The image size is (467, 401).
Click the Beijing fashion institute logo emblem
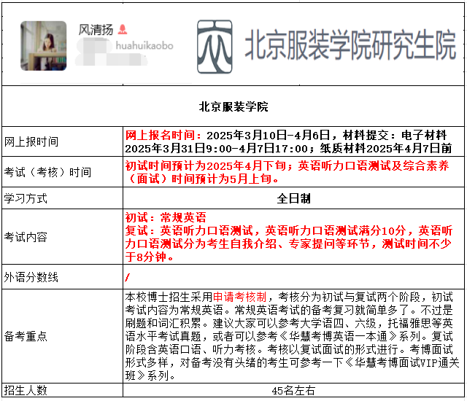pyautogui.click(x=215, y=47)
